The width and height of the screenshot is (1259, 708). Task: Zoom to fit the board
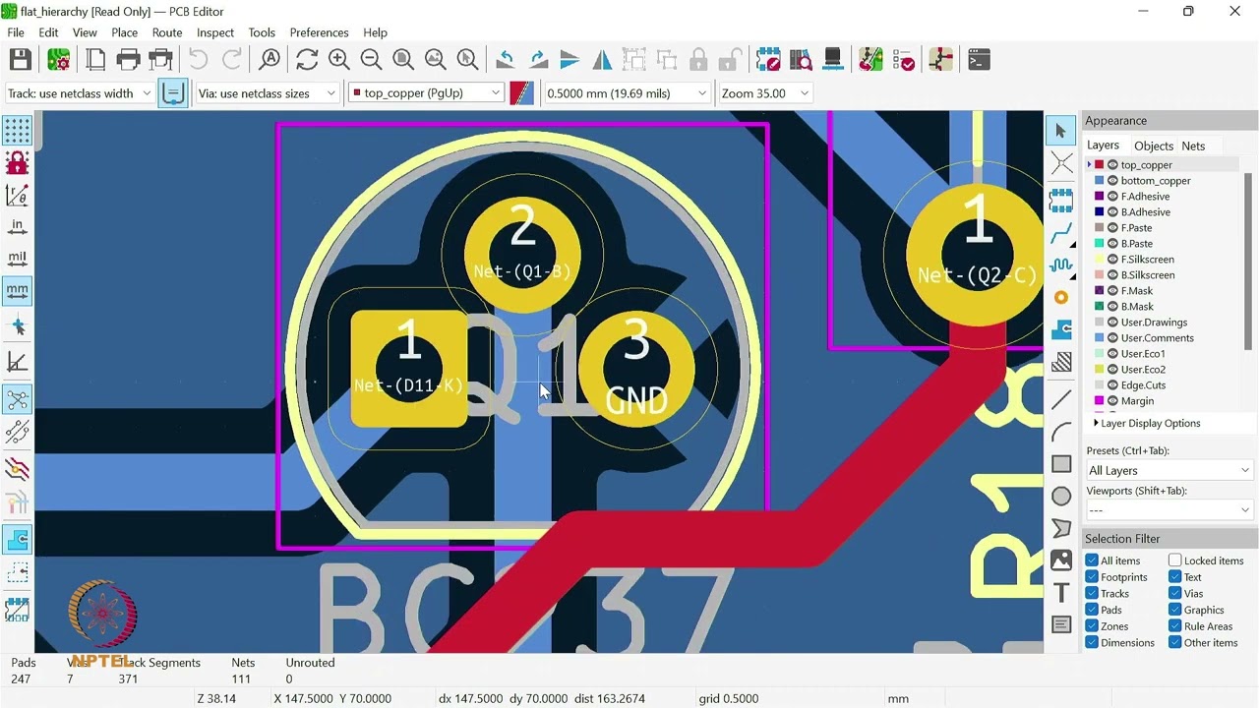point(403,60)
